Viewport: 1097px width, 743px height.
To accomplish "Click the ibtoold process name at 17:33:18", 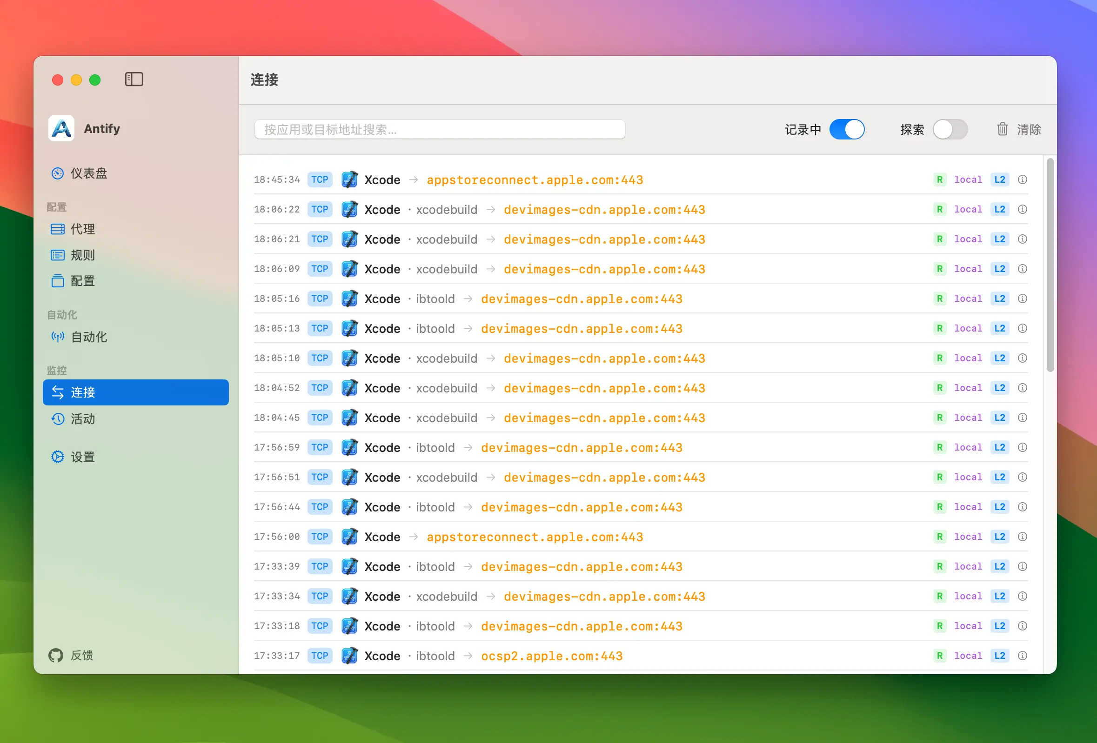I will click(435, 626).
